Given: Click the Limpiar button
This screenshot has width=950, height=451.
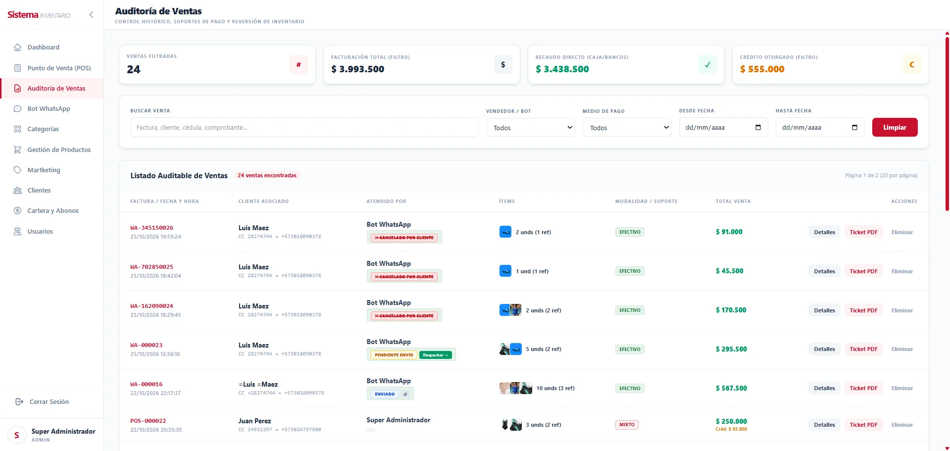Looking at the screenshot, I should click(x=895, y=127).
